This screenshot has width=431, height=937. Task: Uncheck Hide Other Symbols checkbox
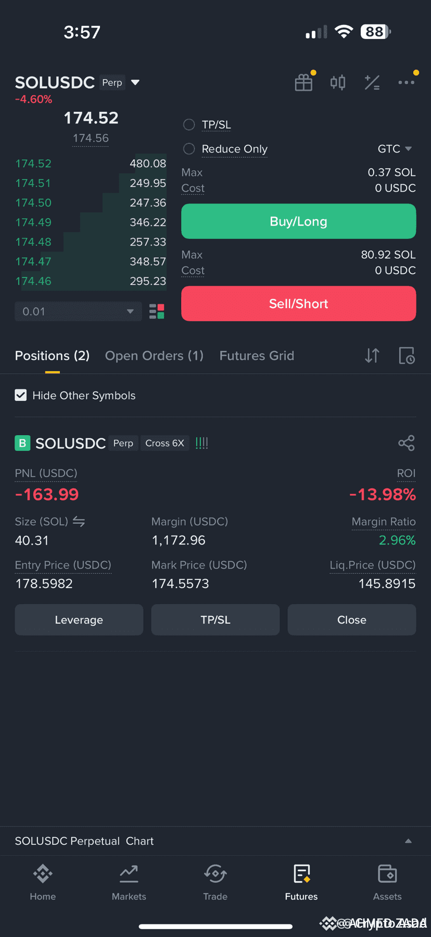pyautogui.click(x=21, y=395)
